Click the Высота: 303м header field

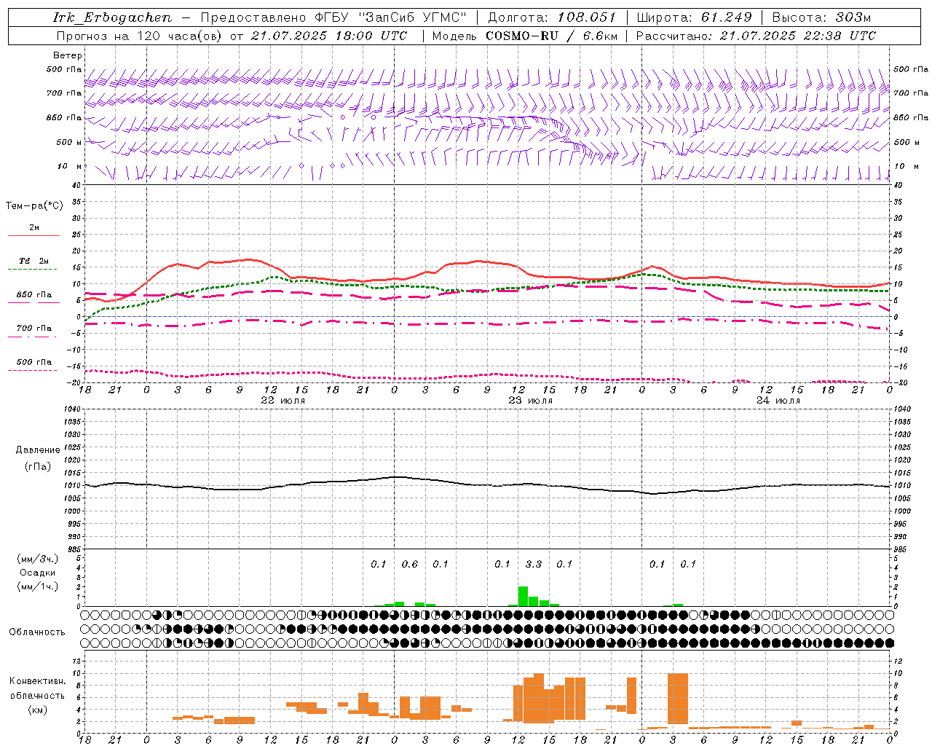coord(821,17)
